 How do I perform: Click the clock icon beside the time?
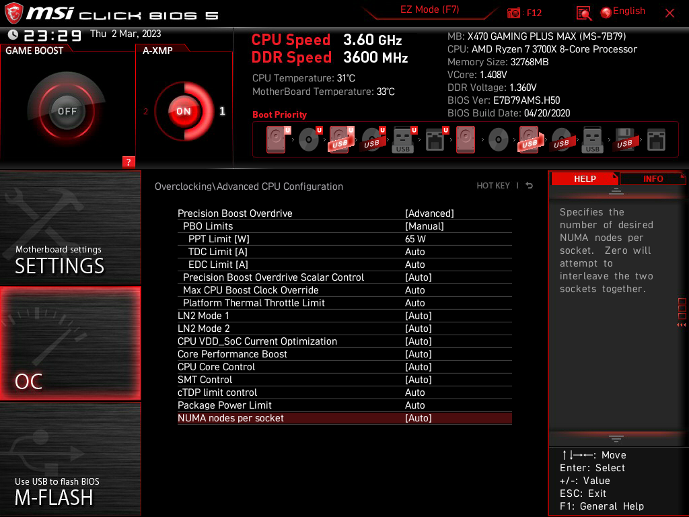click(x=13, y=34)
